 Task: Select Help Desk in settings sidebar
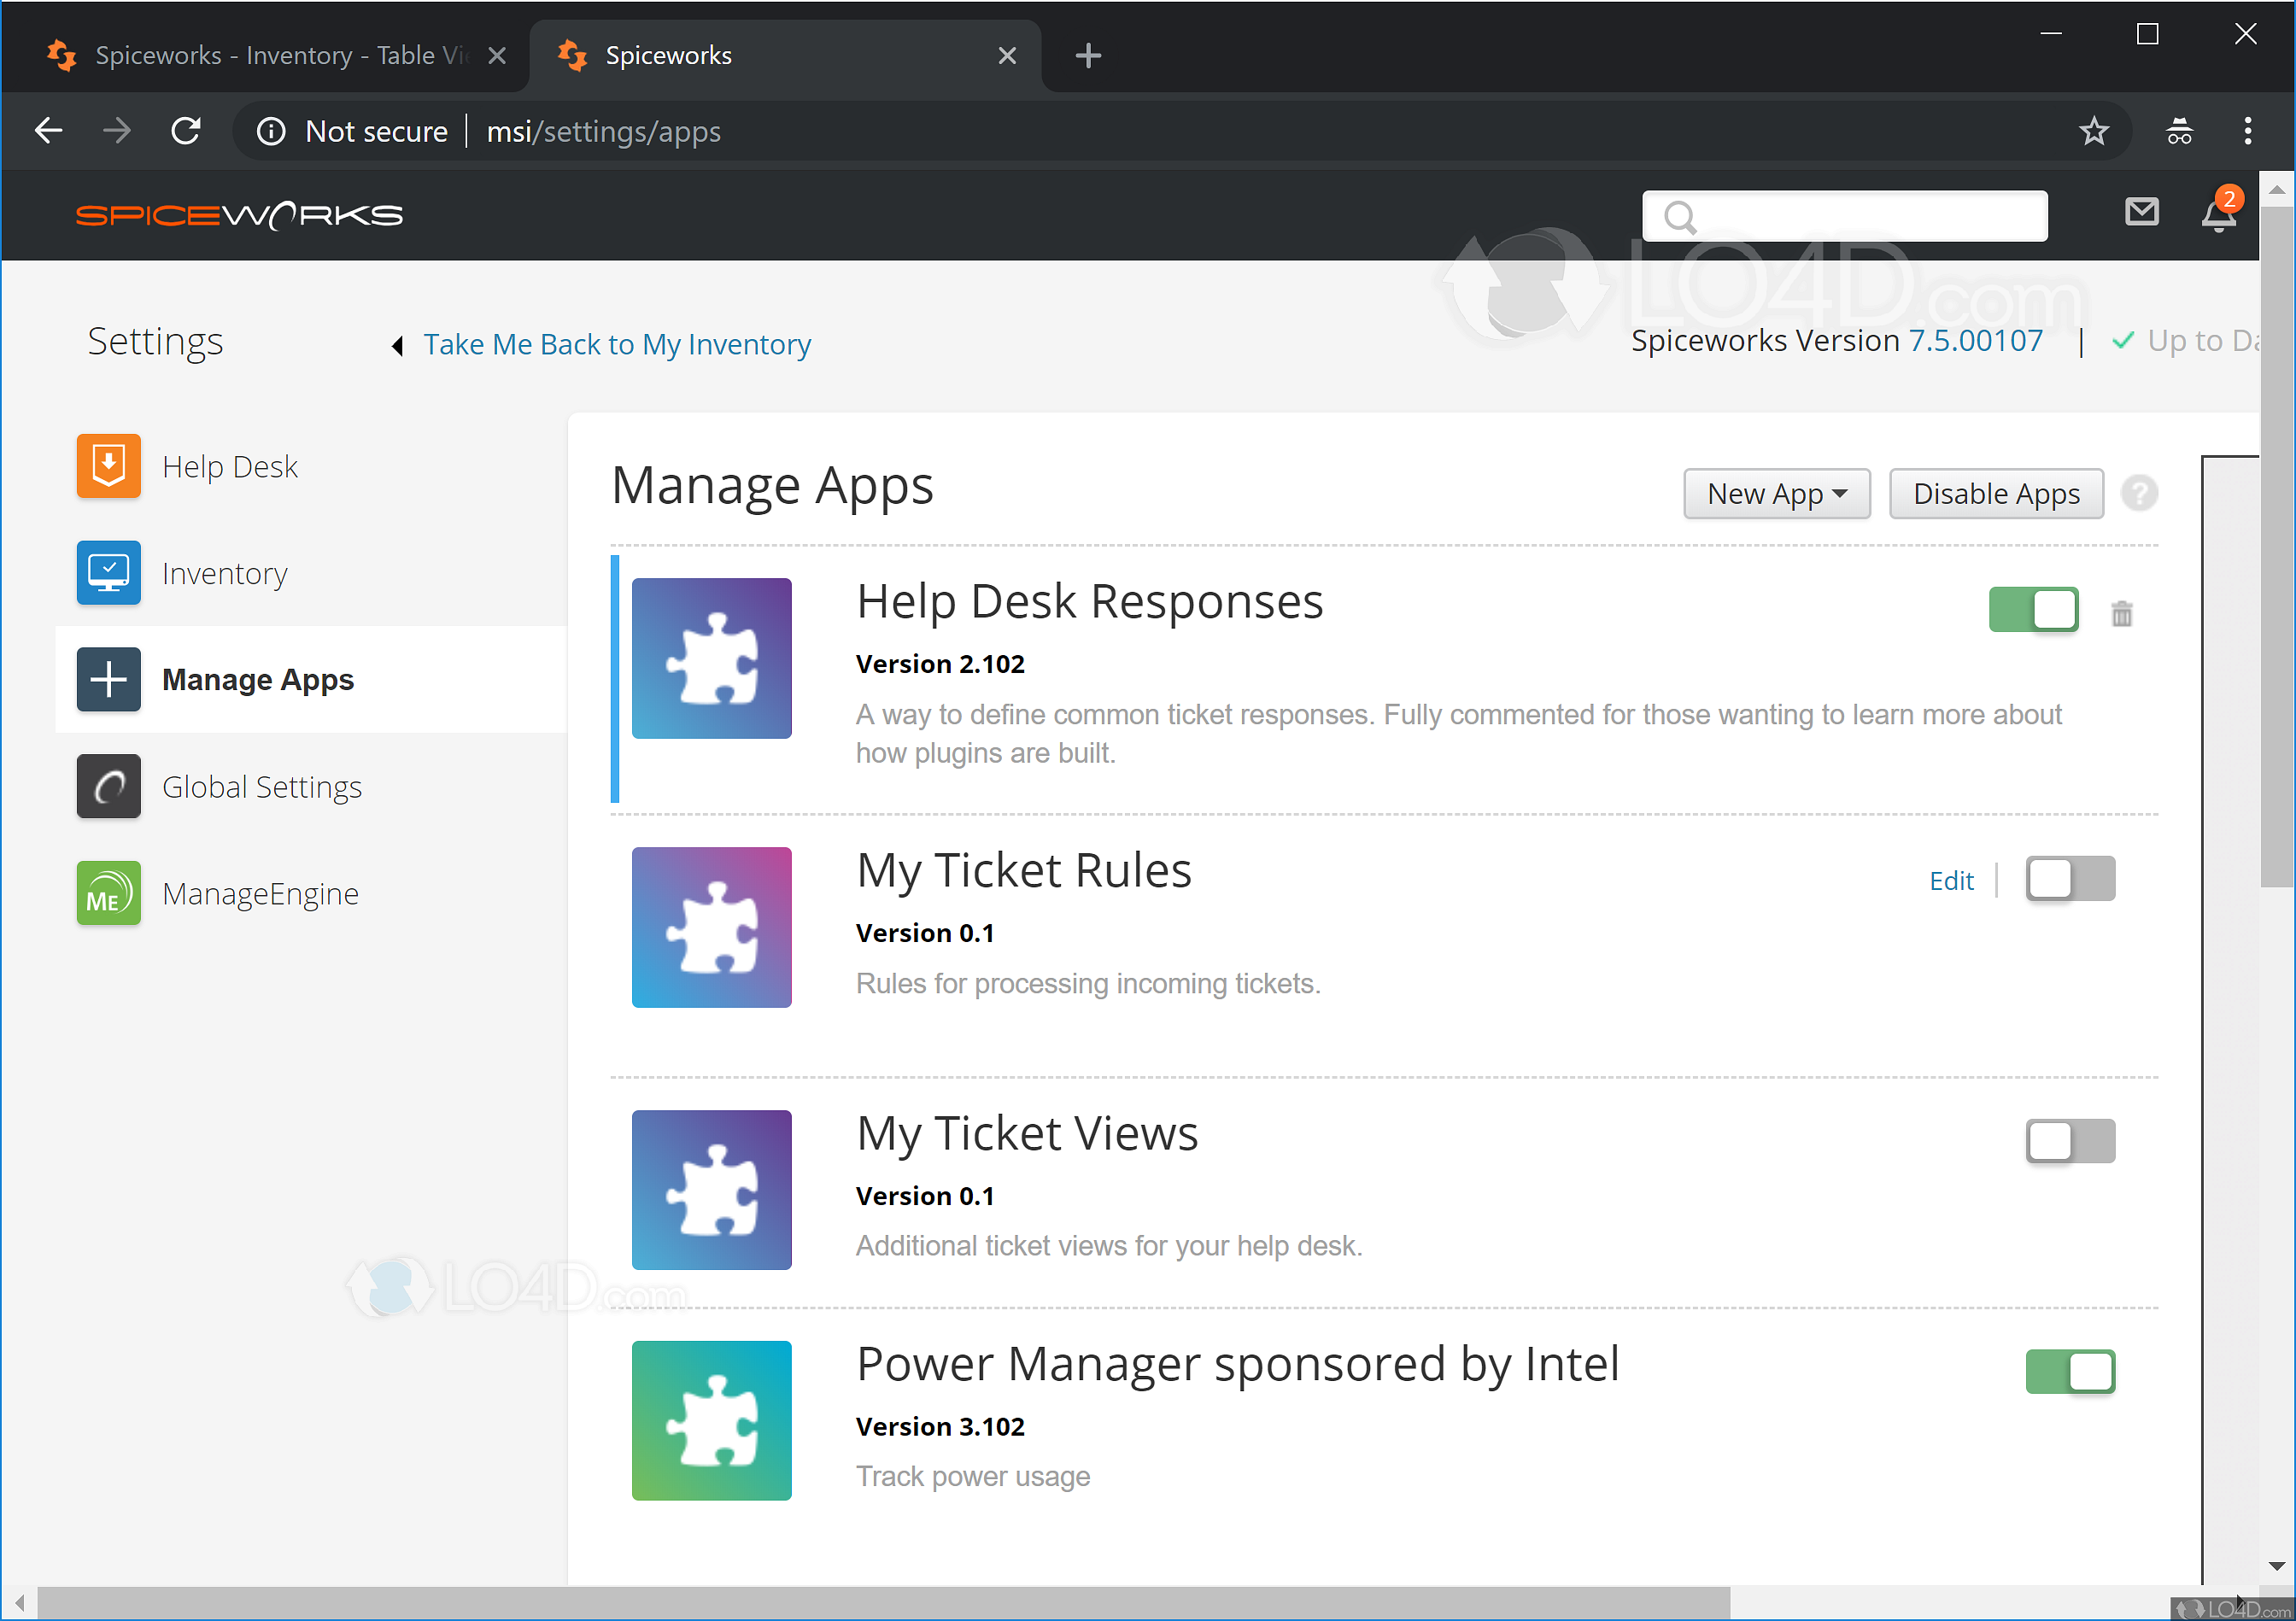pos(229,466)
